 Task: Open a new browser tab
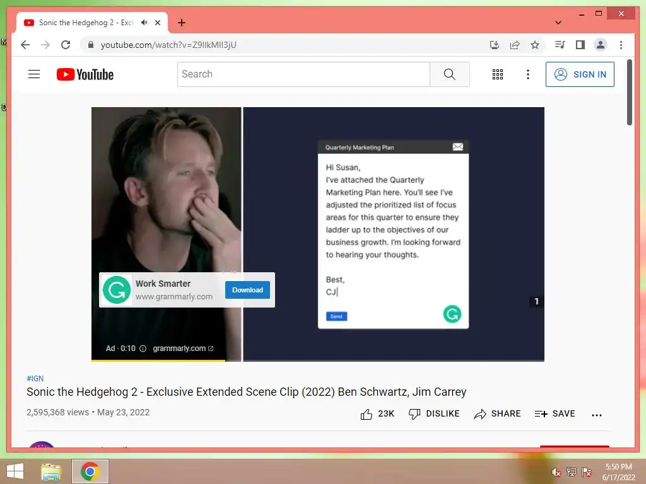click(x=181, y=23)
